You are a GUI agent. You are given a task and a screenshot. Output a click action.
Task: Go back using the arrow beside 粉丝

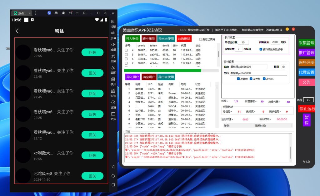tap(17, 31)
